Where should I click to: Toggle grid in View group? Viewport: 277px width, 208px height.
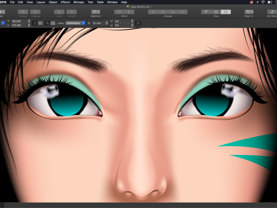point(216,12)
